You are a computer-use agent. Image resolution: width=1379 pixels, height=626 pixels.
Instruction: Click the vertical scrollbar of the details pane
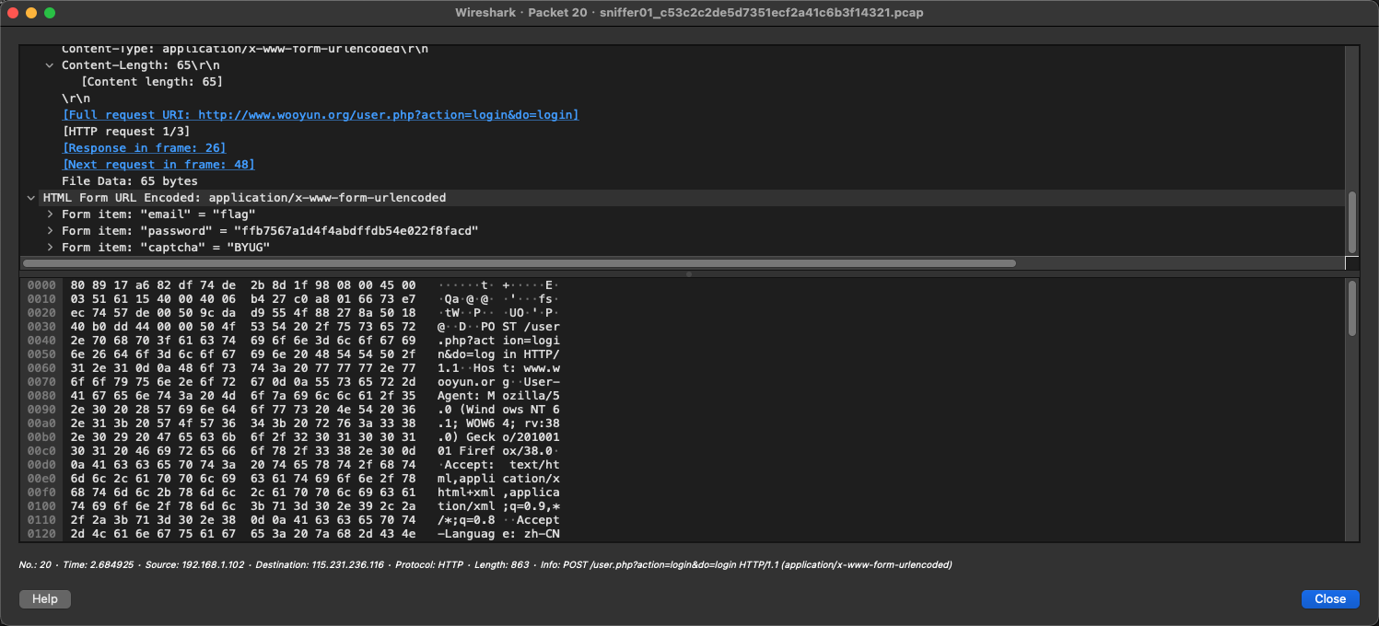point(1351,221)
